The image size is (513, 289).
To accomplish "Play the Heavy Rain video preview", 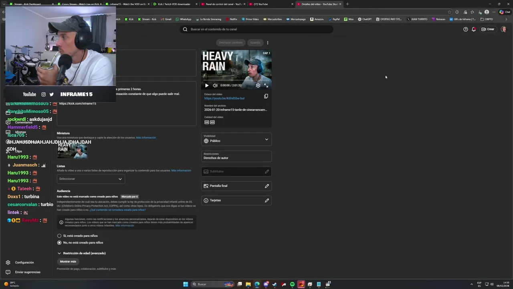I will click(207, 85).
